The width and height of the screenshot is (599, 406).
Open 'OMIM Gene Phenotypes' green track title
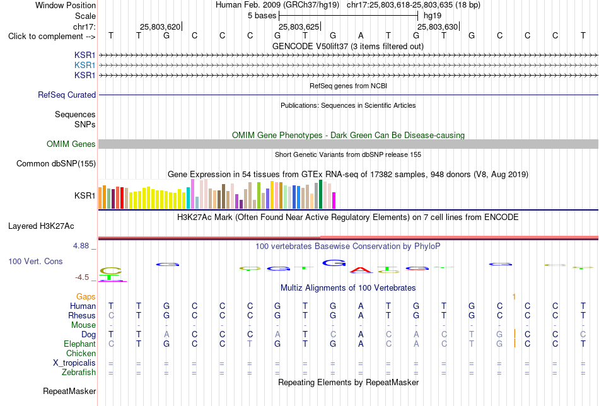pyautogui.click(x=348, y=135)
